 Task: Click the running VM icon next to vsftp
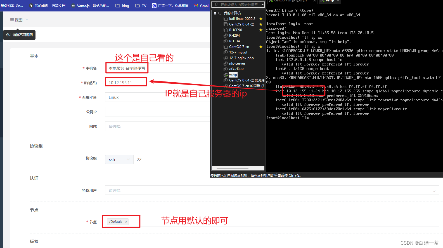click(226, 75)
